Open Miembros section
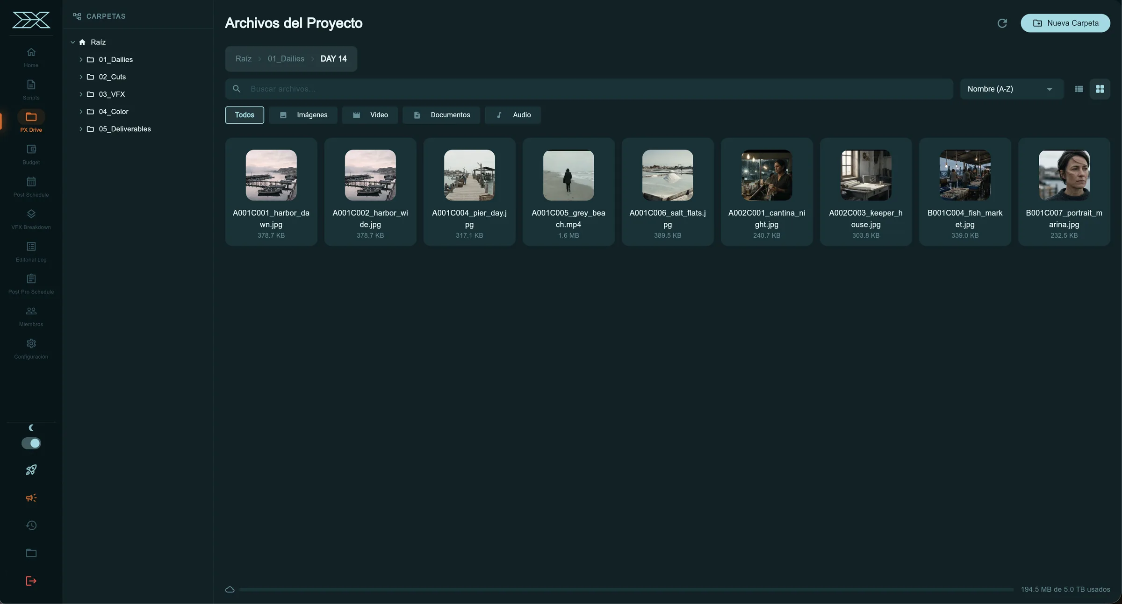 pos(31,316)
